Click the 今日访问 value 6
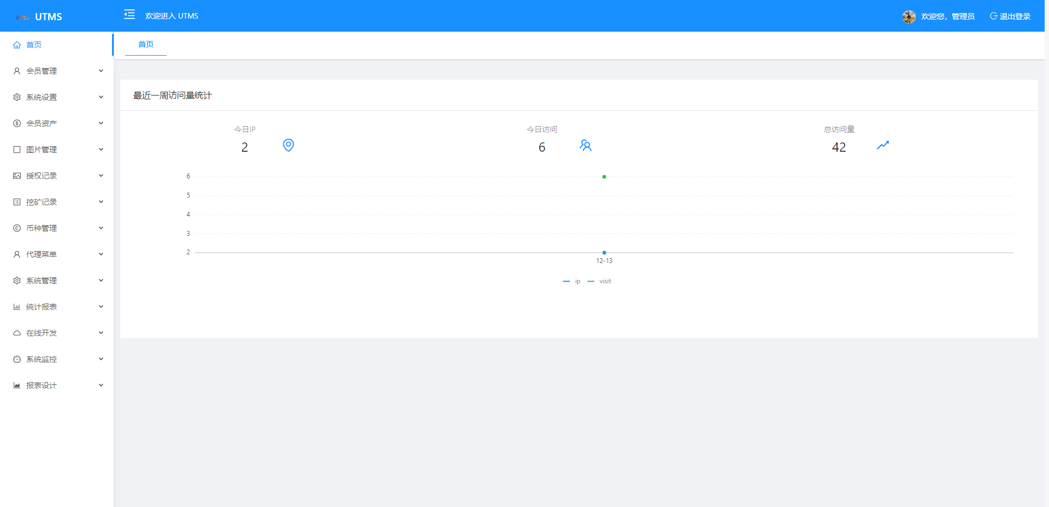This screenshot has width=1049, height=507. pyautogui.click(x=542, y=147)
